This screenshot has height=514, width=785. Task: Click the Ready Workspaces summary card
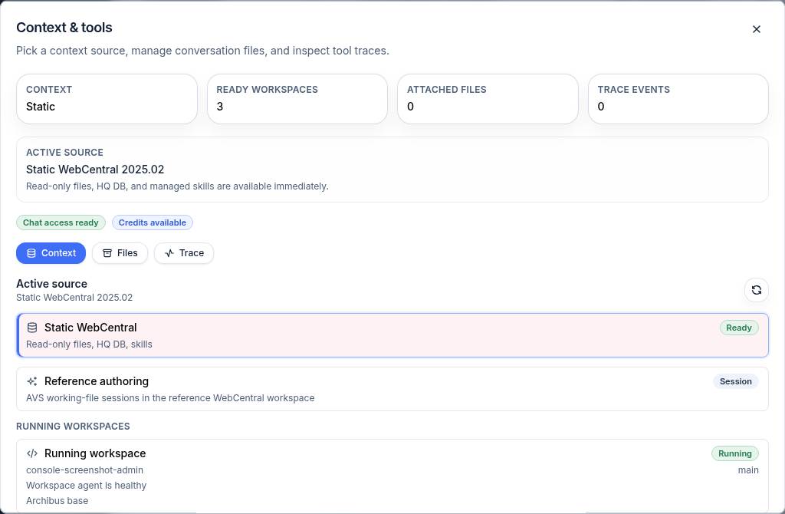pyautogui.click(x=297, y=99)
